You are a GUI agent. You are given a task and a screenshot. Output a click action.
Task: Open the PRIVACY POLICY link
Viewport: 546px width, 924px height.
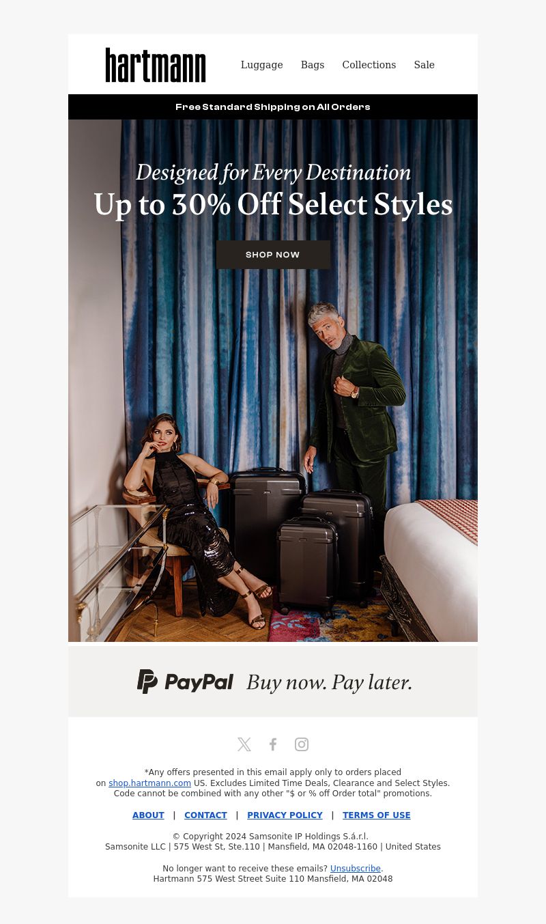point(285,815)
